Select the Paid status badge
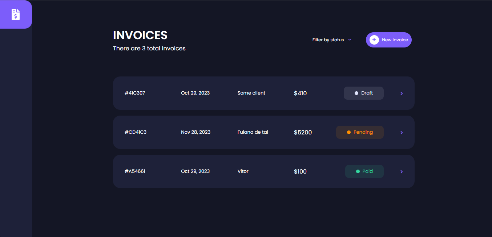 point(364,171)
